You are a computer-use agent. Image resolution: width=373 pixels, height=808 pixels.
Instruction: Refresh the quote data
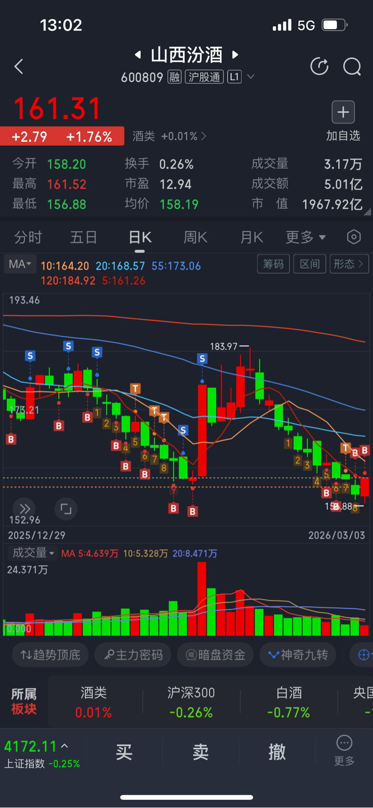coord(320,67)
